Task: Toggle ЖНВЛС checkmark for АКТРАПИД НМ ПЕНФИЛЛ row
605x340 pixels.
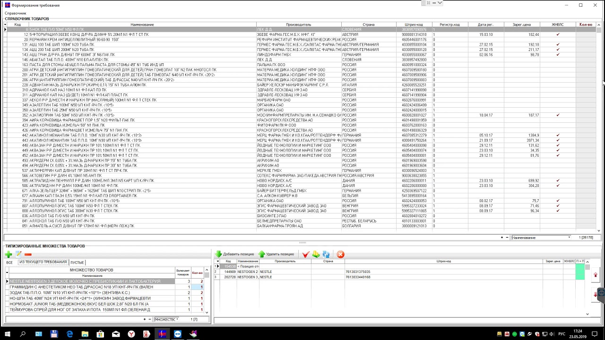Action: [558, 180]
